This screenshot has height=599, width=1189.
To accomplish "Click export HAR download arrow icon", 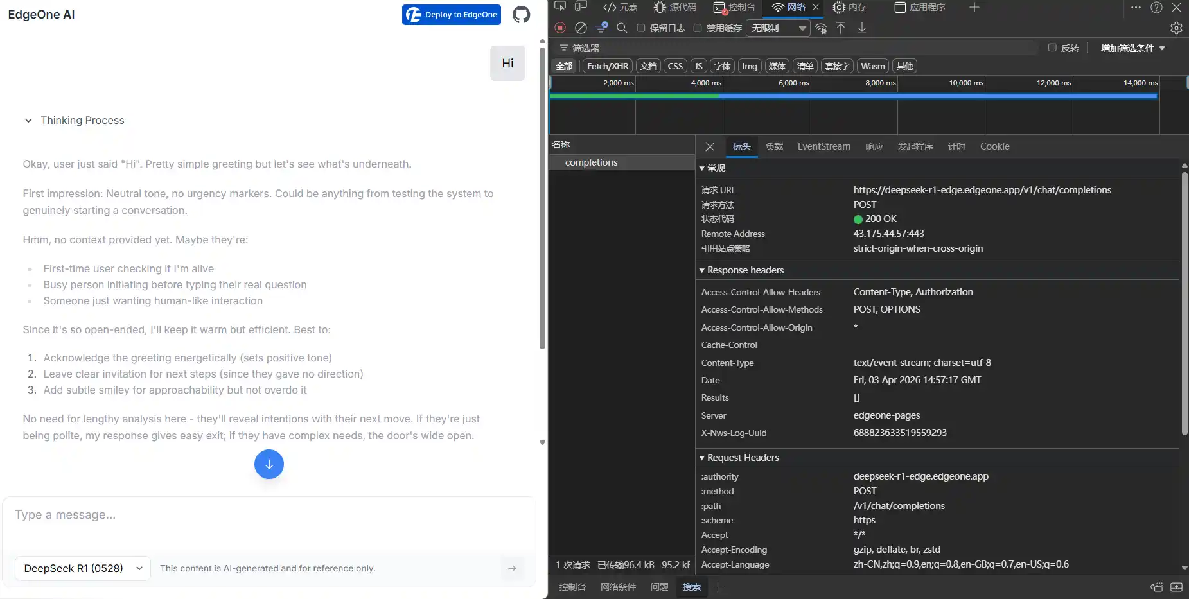I will pos(862,28).
